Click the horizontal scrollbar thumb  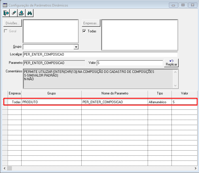(x=10, y=168)
